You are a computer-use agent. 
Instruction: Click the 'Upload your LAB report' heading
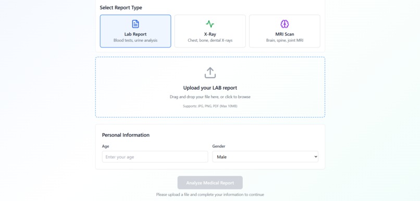click(x=210, y=88)
